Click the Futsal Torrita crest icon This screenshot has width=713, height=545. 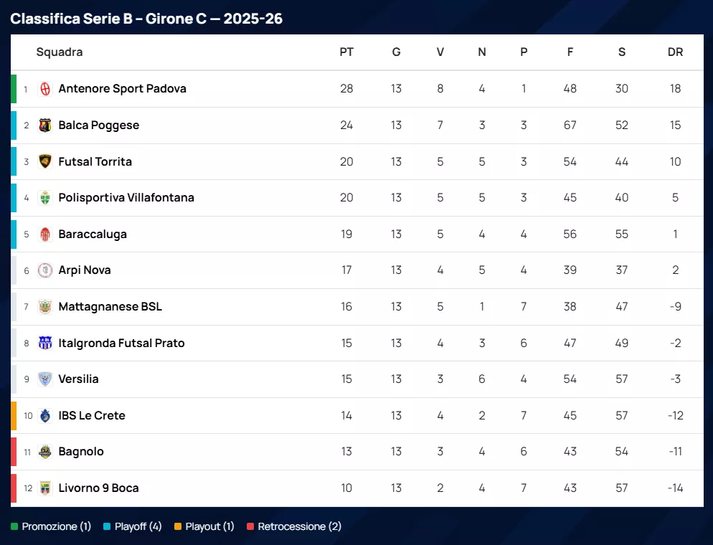(45, 161)
